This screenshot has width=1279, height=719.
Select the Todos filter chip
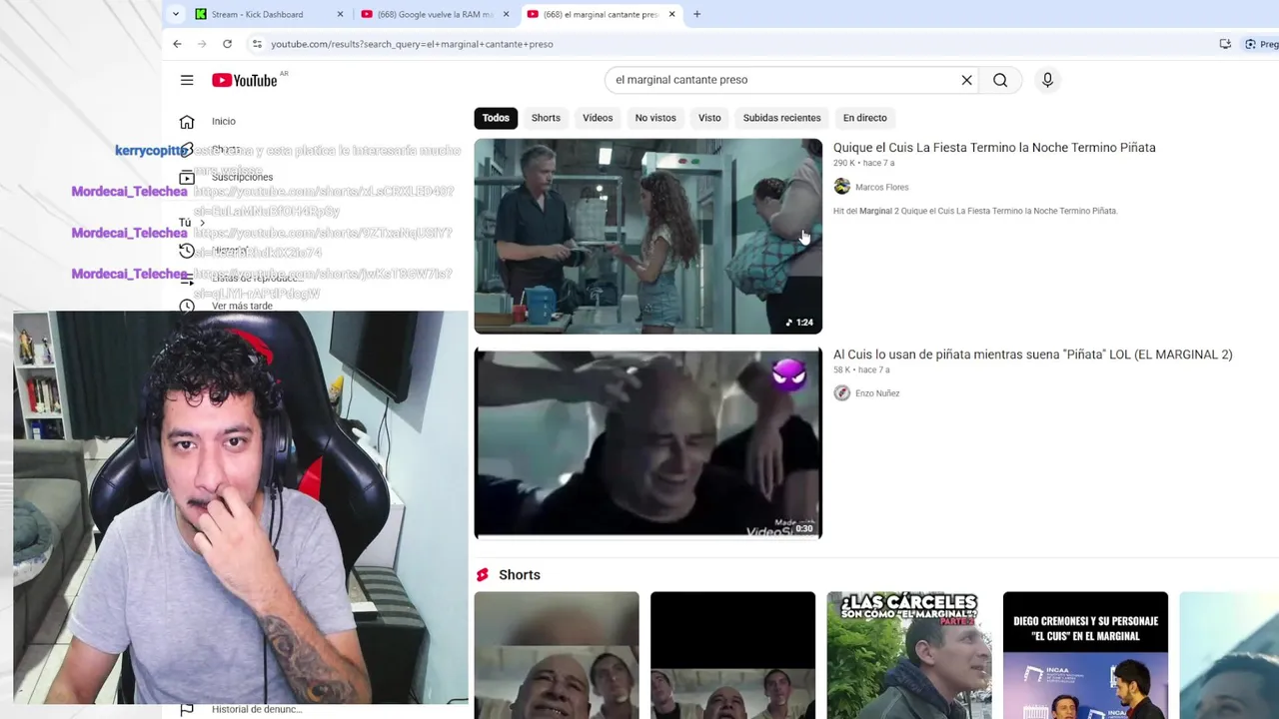point(496,118)
